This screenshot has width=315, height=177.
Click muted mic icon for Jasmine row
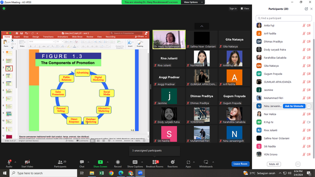click(304, 90)
